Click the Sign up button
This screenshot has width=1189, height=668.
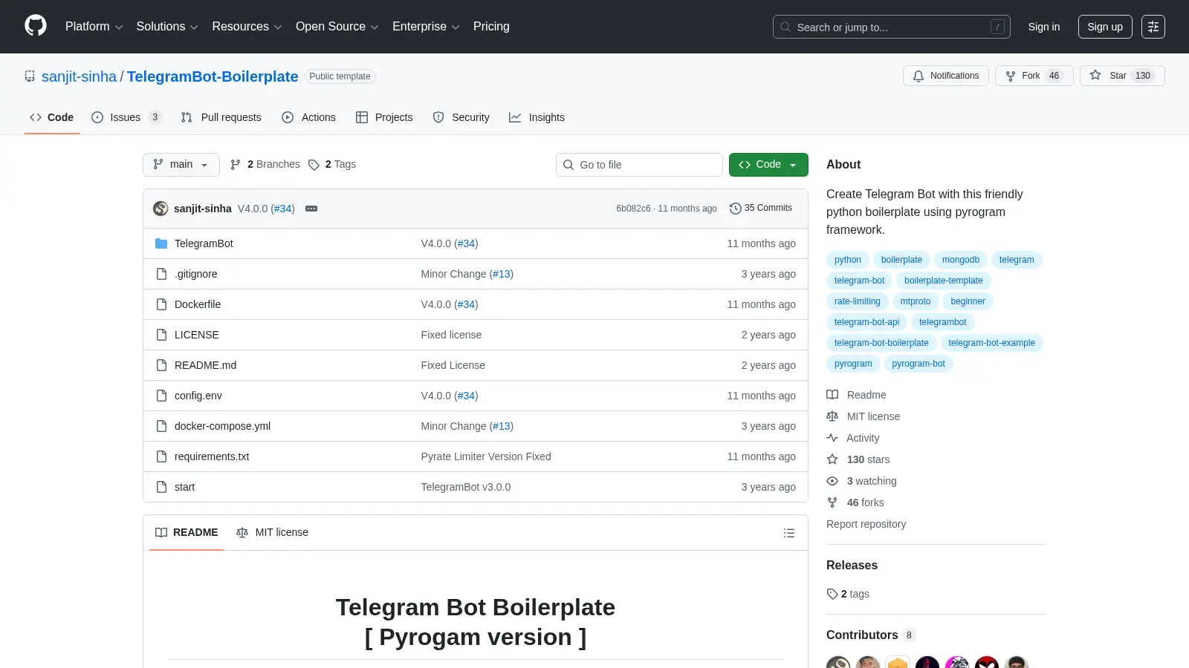coord(1105,27)
